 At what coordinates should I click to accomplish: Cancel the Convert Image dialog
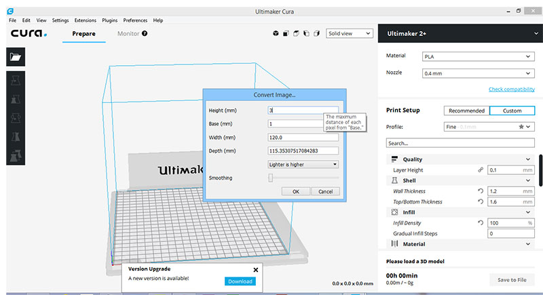[325, 192]
